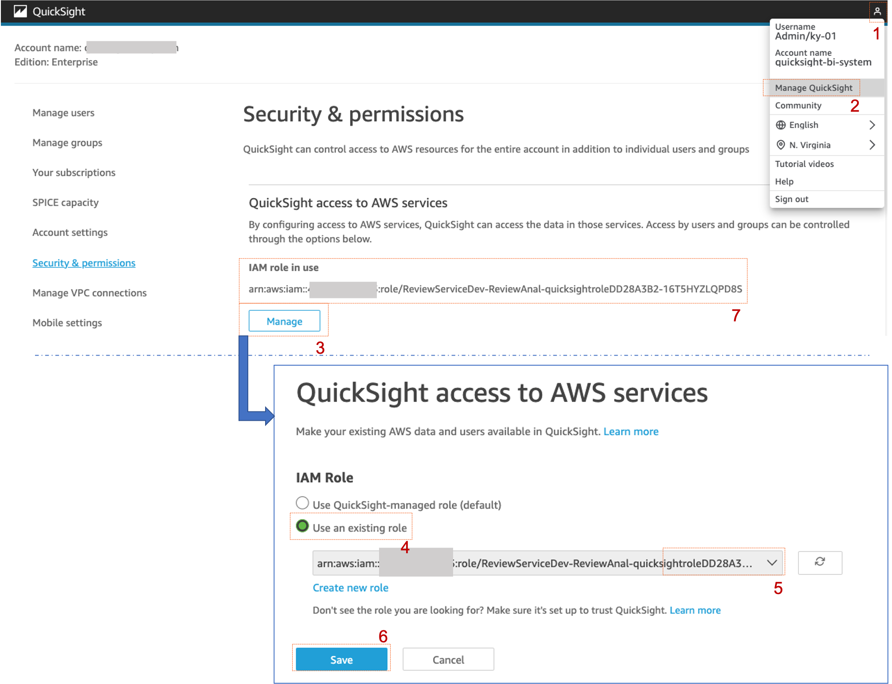The height and width of the screenshot is (684, 892).
Task: Open the Create new role link
Action: coord(350,587)
